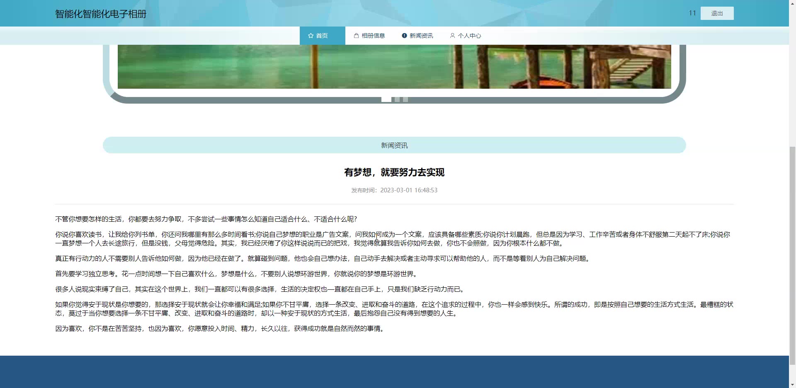796x388 pixels.
Task: Select the second carousel indicator dot
Action: (x=397, y=99)
